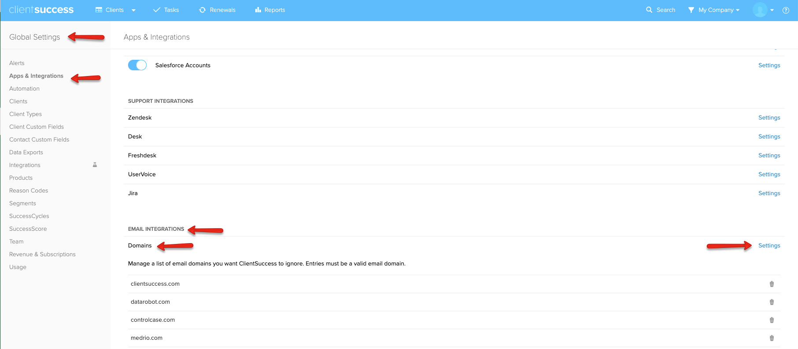
Task: Click the medrio.com domain entry
Action: [147, 338]
